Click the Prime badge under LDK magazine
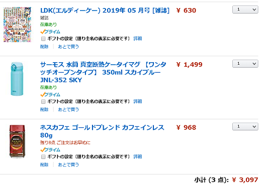This screenshot has height=187, width=267. (50, 32)
